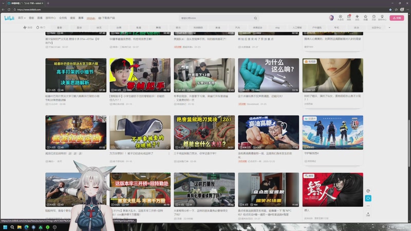The height and width of the screenshot is (231, 411).
Task: Click the browser reload button
Action: coord(9,9)
